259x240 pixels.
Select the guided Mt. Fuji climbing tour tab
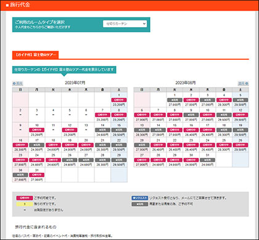[35, 55]
